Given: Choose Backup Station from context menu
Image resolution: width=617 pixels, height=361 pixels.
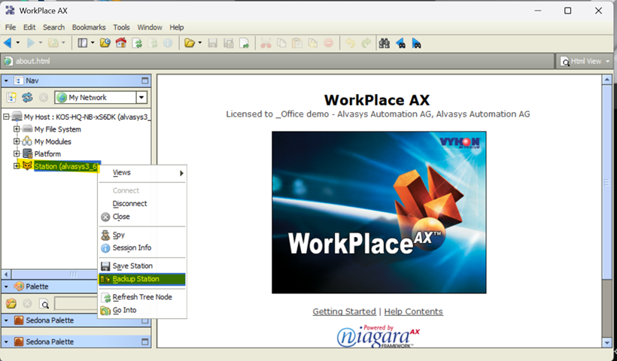Looking at the screenshot, I should coord(142,279).
